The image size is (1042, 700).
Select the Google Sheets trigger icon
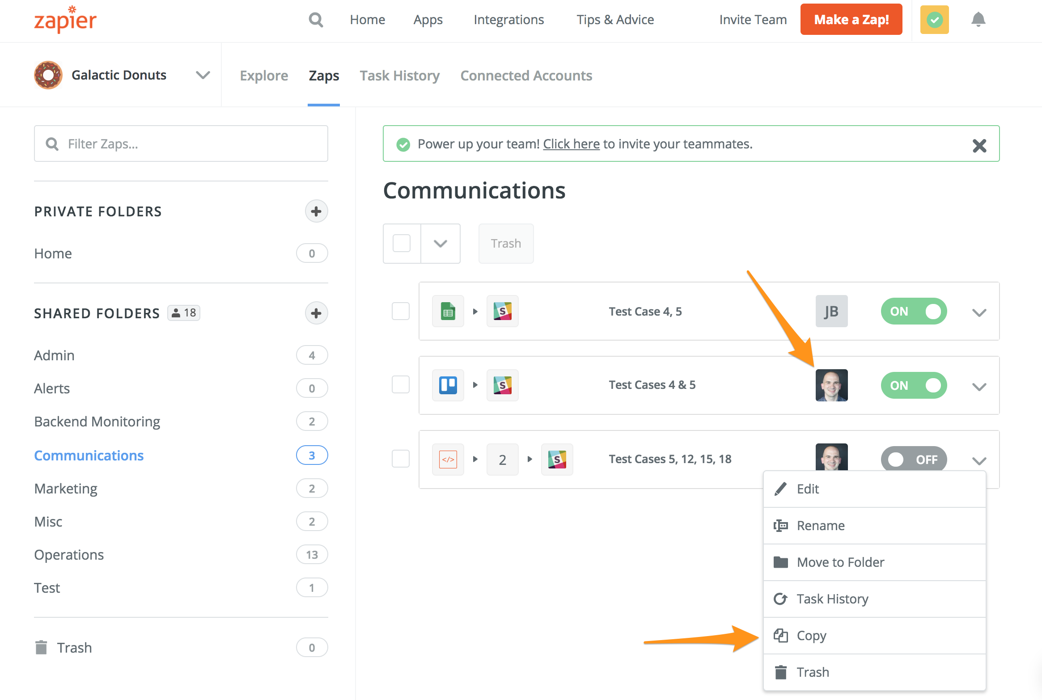click(x=448, y=311)
